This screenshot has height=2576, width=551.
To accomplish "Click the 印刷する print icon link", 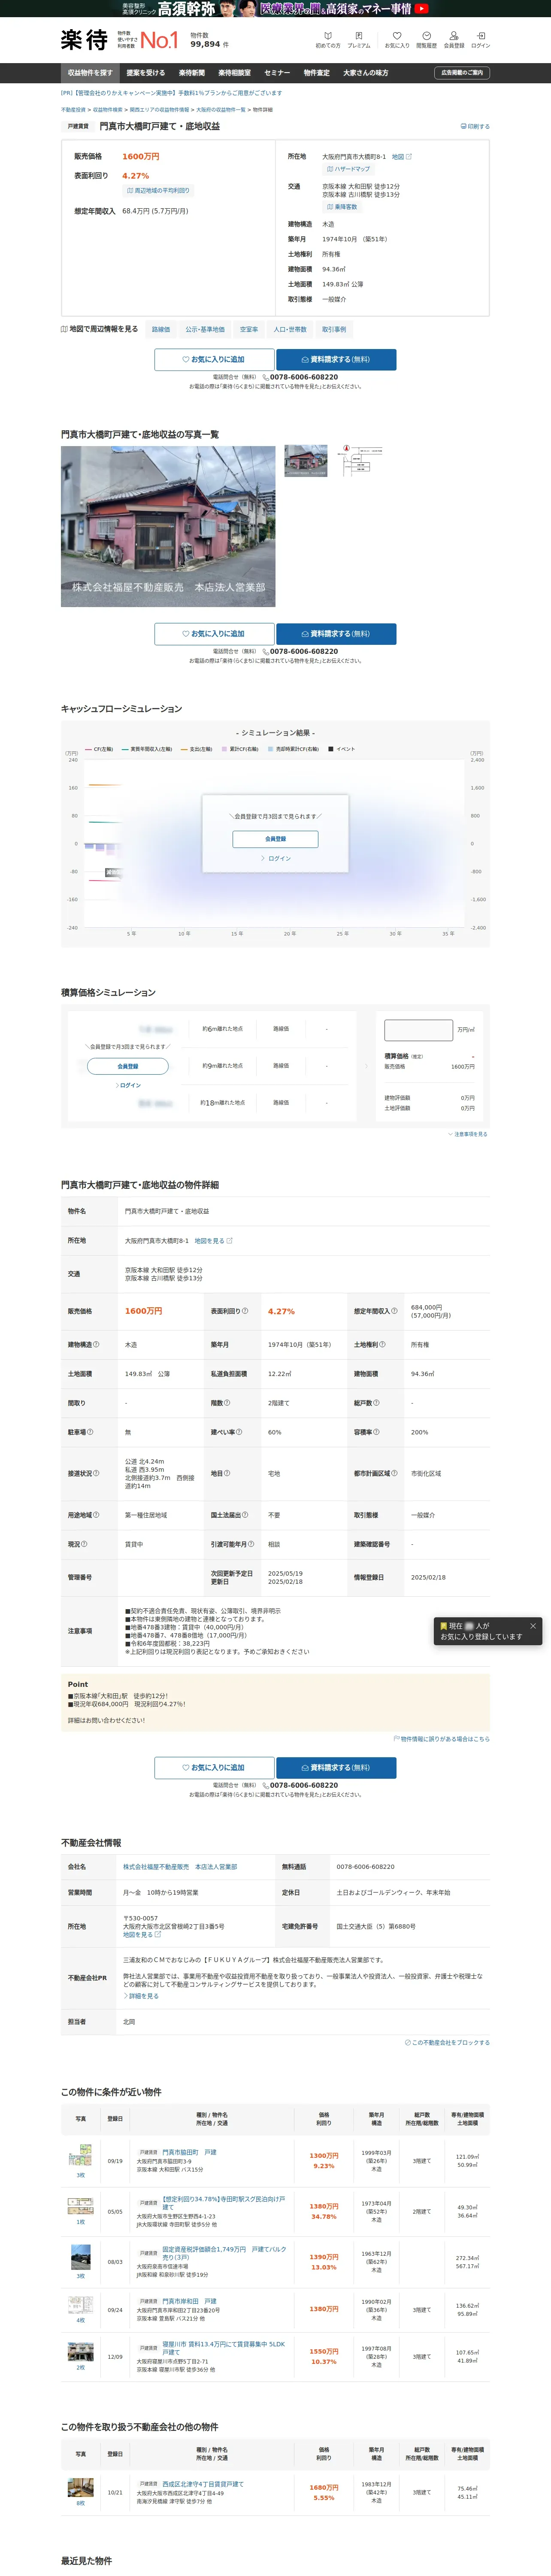I will click(x=475, y=127).
